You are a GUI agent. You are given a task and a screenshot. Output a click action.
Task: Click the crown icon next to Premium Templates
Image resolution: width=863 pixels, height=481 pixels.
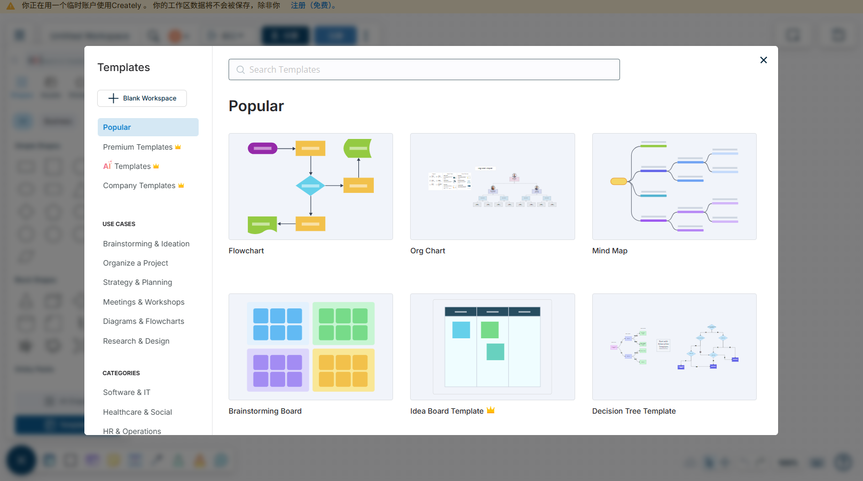click(x=178, y=147)
